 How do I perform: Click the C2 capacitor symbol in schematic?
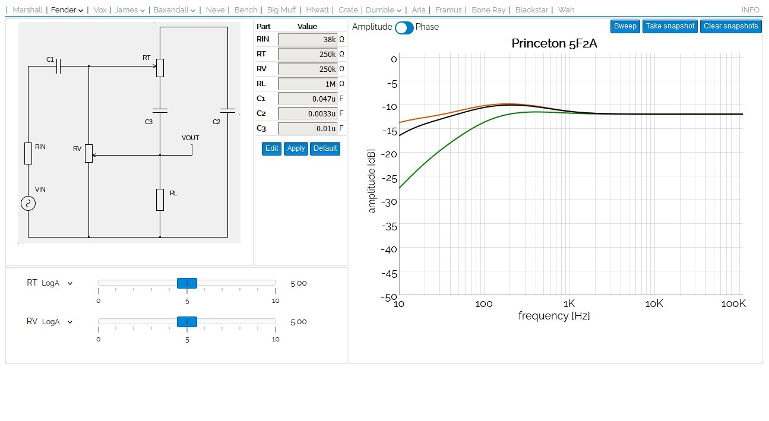pyautogui.click(x=227, y=110)
